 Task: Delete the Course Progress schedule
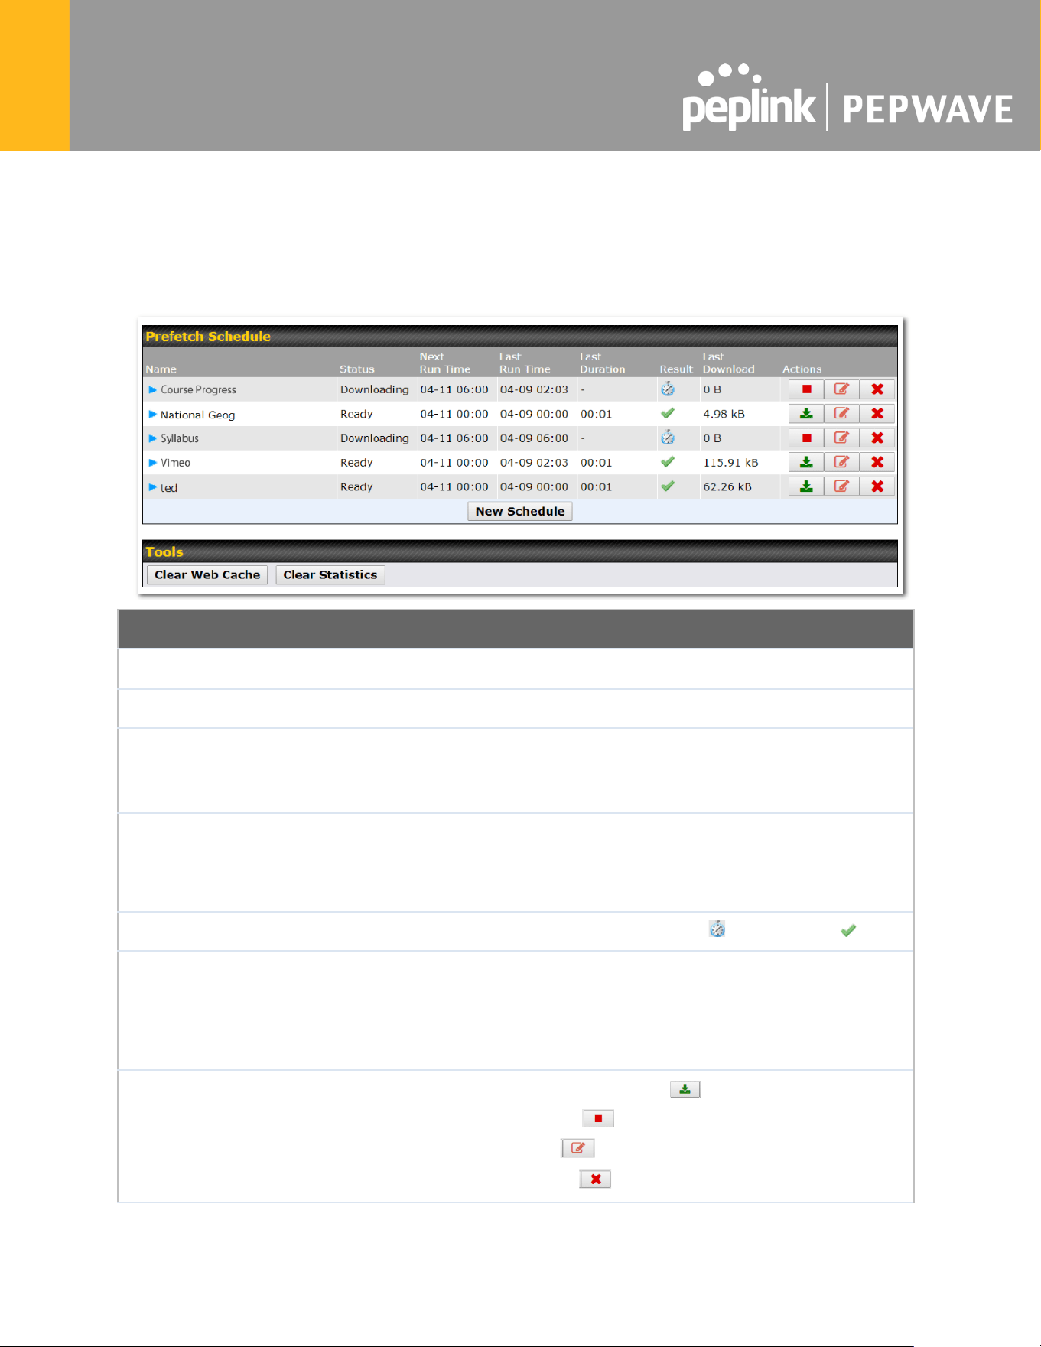[x=877, y=389]
